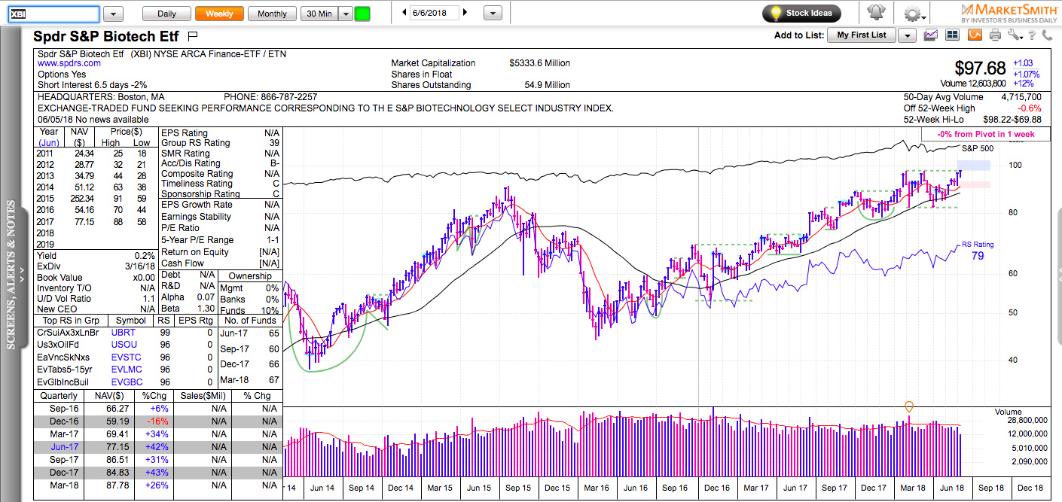Click the orange pattern recognition icon
Screen dimensions: 1062x502
click(x=974, y=35)
